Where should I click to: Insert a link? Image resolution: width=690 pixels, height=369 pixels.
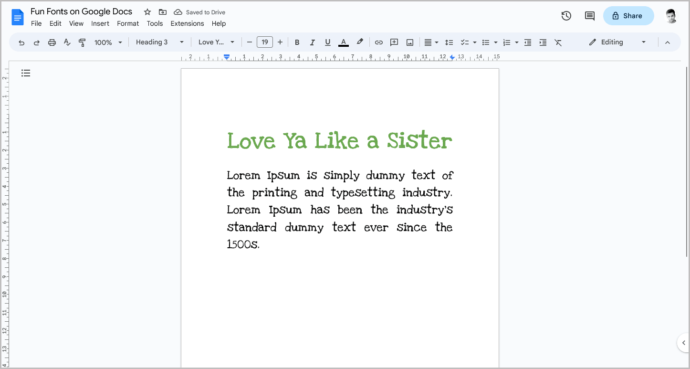378,42
